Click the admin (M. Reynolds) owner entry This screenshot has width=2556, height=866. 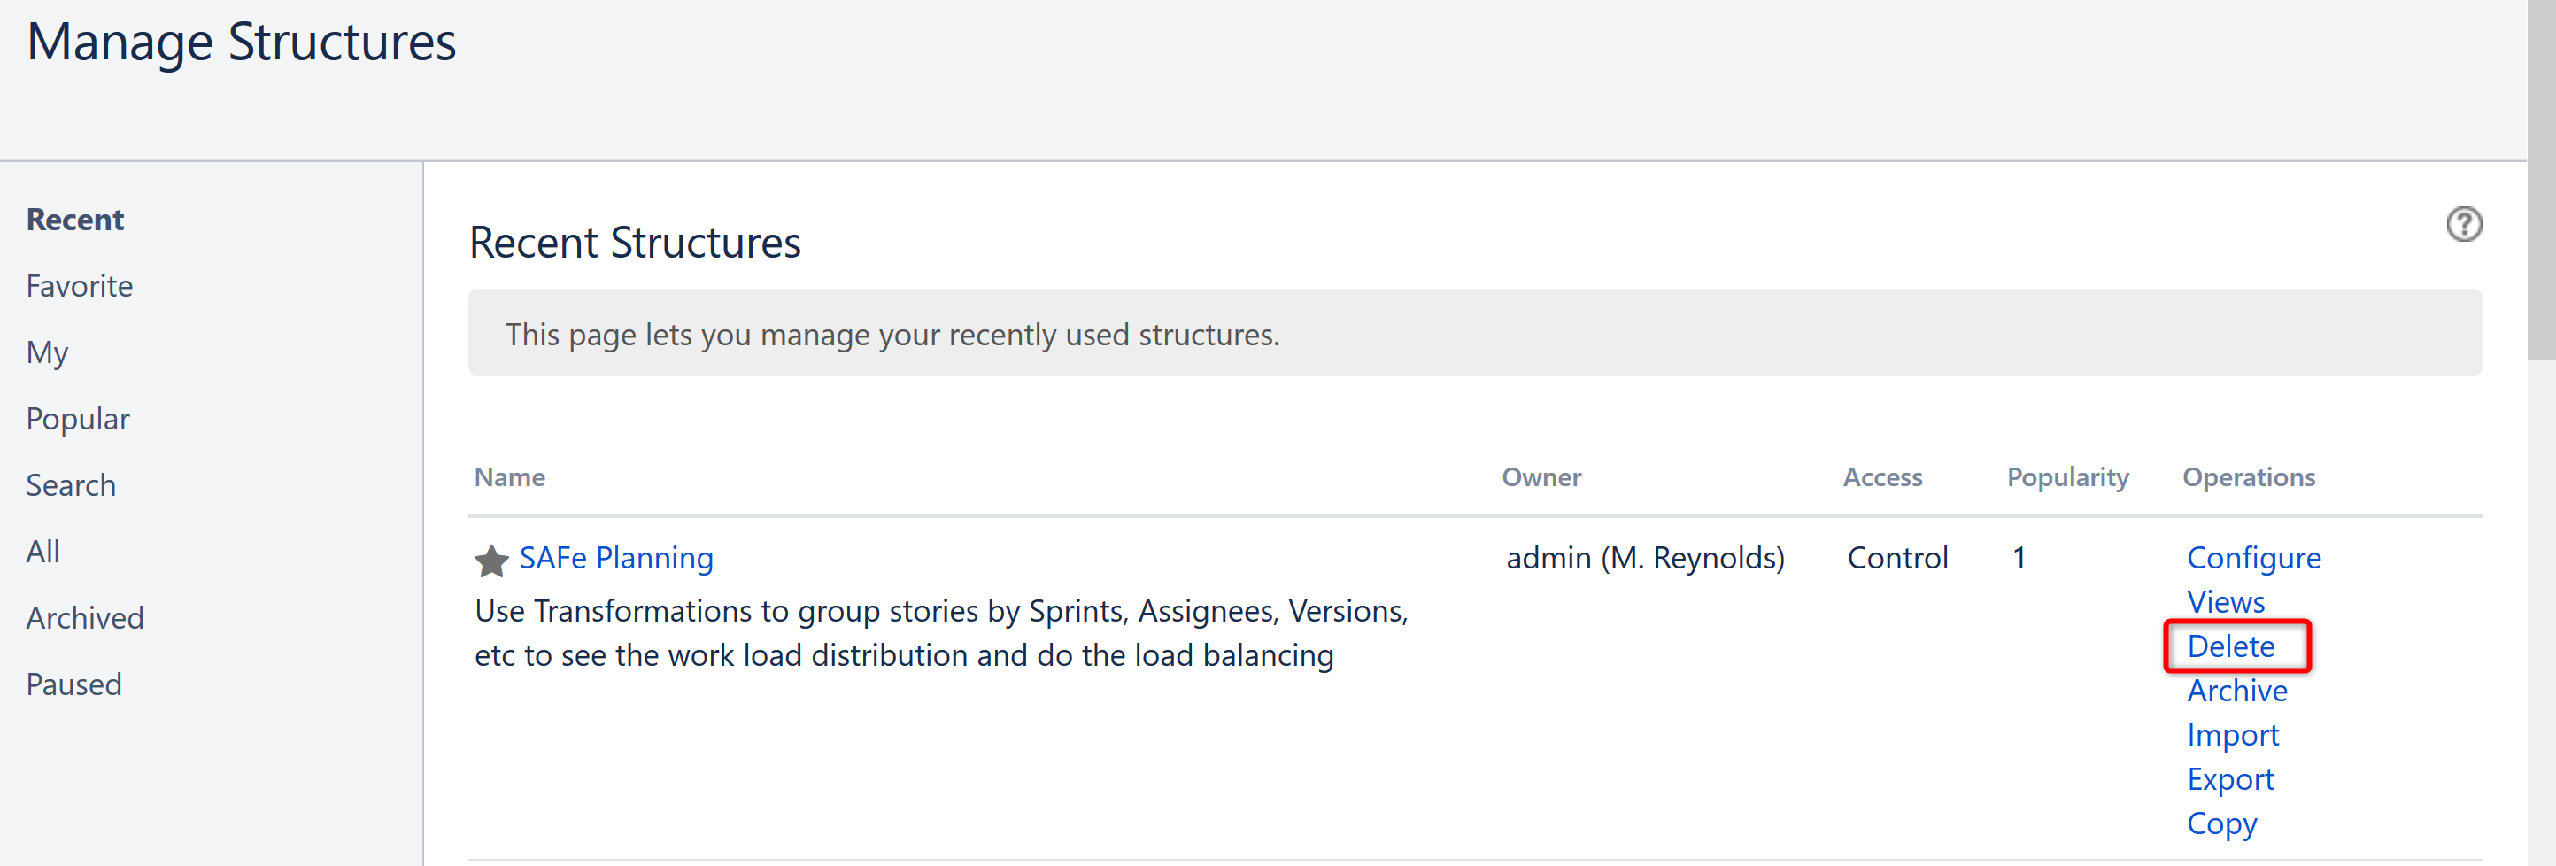point(1644,558)
